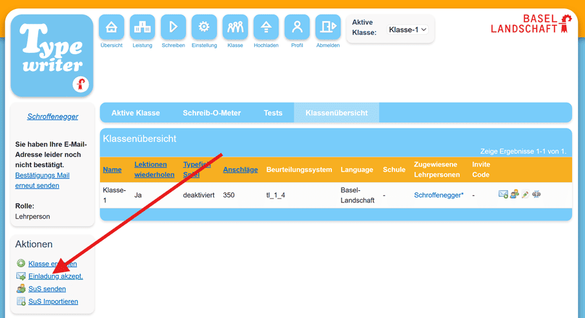Image resolution: width=585 pixels, height=318 pixels.
Task: Click the Hochladen upload icon
Action: [x=266, y=27]
